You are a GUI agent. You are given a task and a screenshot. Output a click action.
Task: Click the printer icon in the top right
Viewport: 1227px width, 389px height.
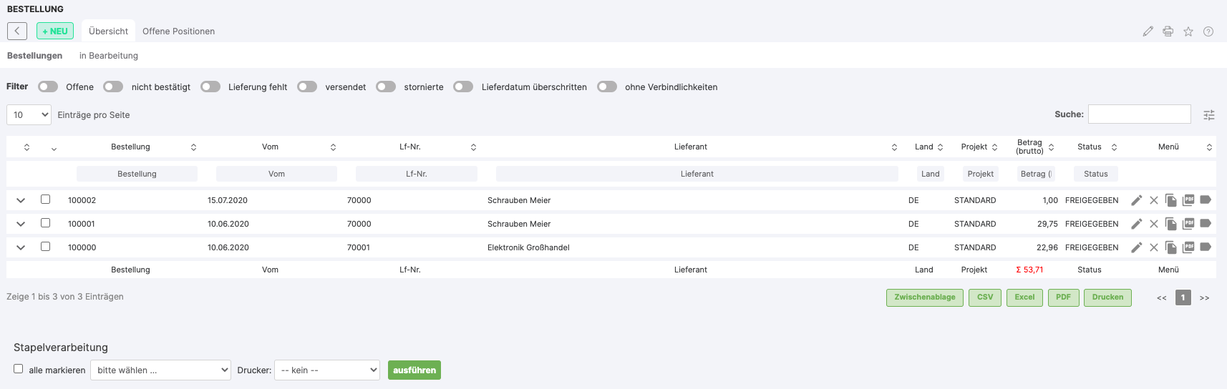pos(1168,31)
